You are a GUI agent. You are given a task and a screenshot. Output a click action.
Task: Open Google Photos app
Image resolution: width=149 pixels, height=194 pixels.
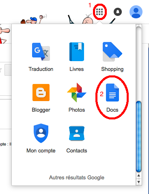pyautogui.click(x=77, y=93)
